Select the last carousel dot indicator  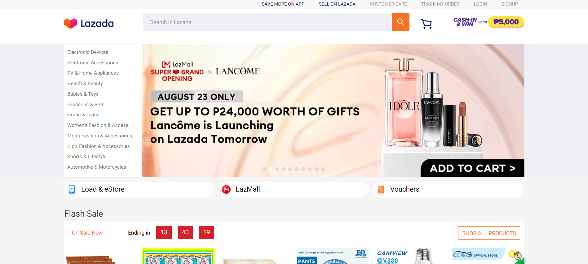click(x=323, y=169)
